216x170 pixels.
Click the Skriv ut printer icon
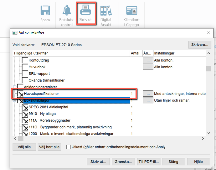point(85,10)
